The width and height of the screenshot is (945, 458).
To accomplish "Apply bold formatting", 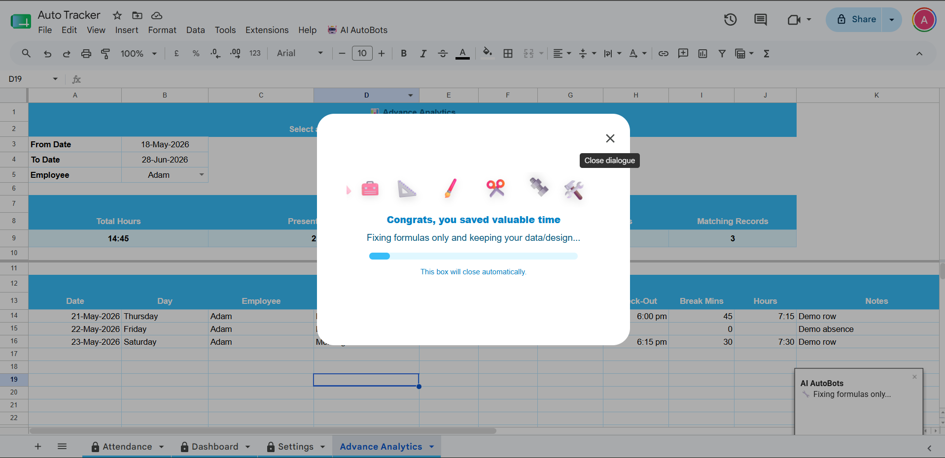I will click(404, 53).
